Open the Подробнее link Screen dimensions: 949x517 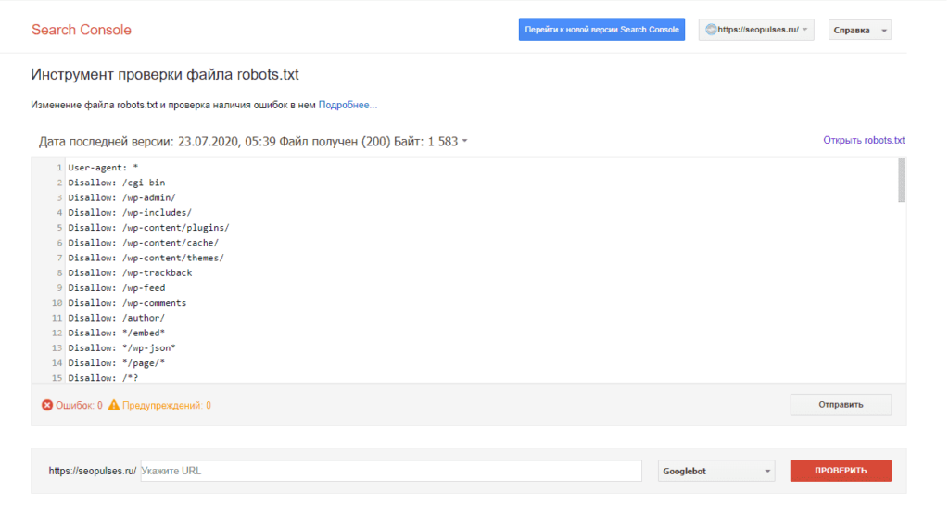tap(348, 106)
